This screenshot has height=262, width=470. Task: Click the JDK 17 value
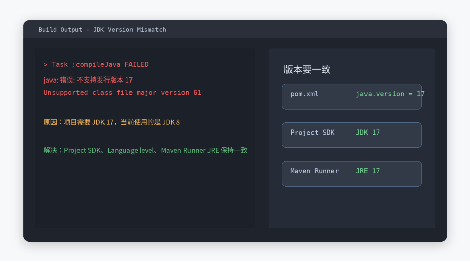[x=368, y=133]
